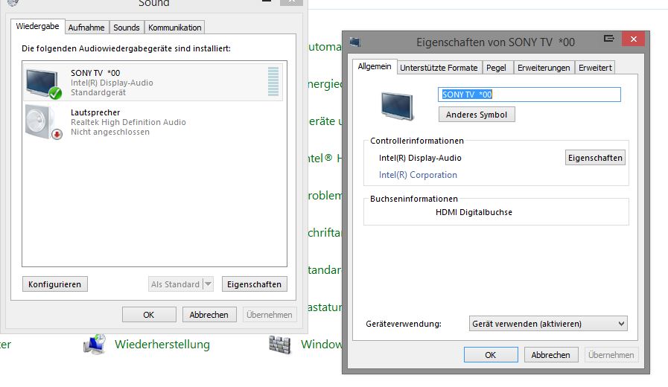The height and width of the screenshot is (387, 668).
Task: Click the title bar icon of Eigenschaften dialog
Action: coord(354,42)
